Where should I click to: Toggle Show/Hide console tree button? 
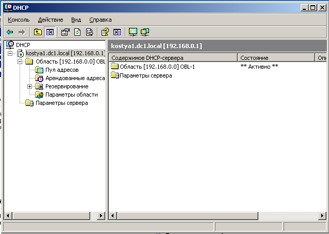[x=50, y=32]
